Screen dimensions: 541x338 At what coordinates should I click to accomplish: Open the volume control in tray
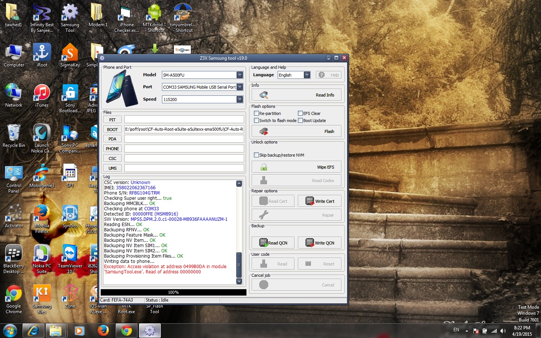pyautogui.click(x=503, y=331)
